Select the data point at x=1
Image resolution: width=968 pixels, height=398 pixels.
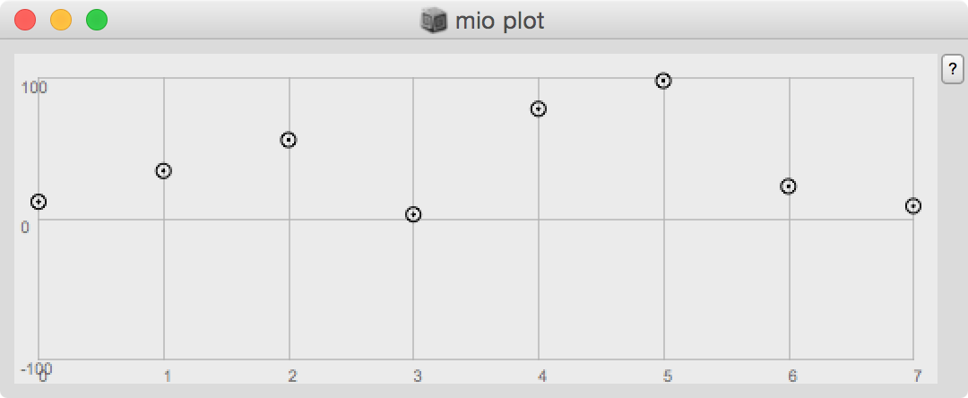(x=164, y=171)
